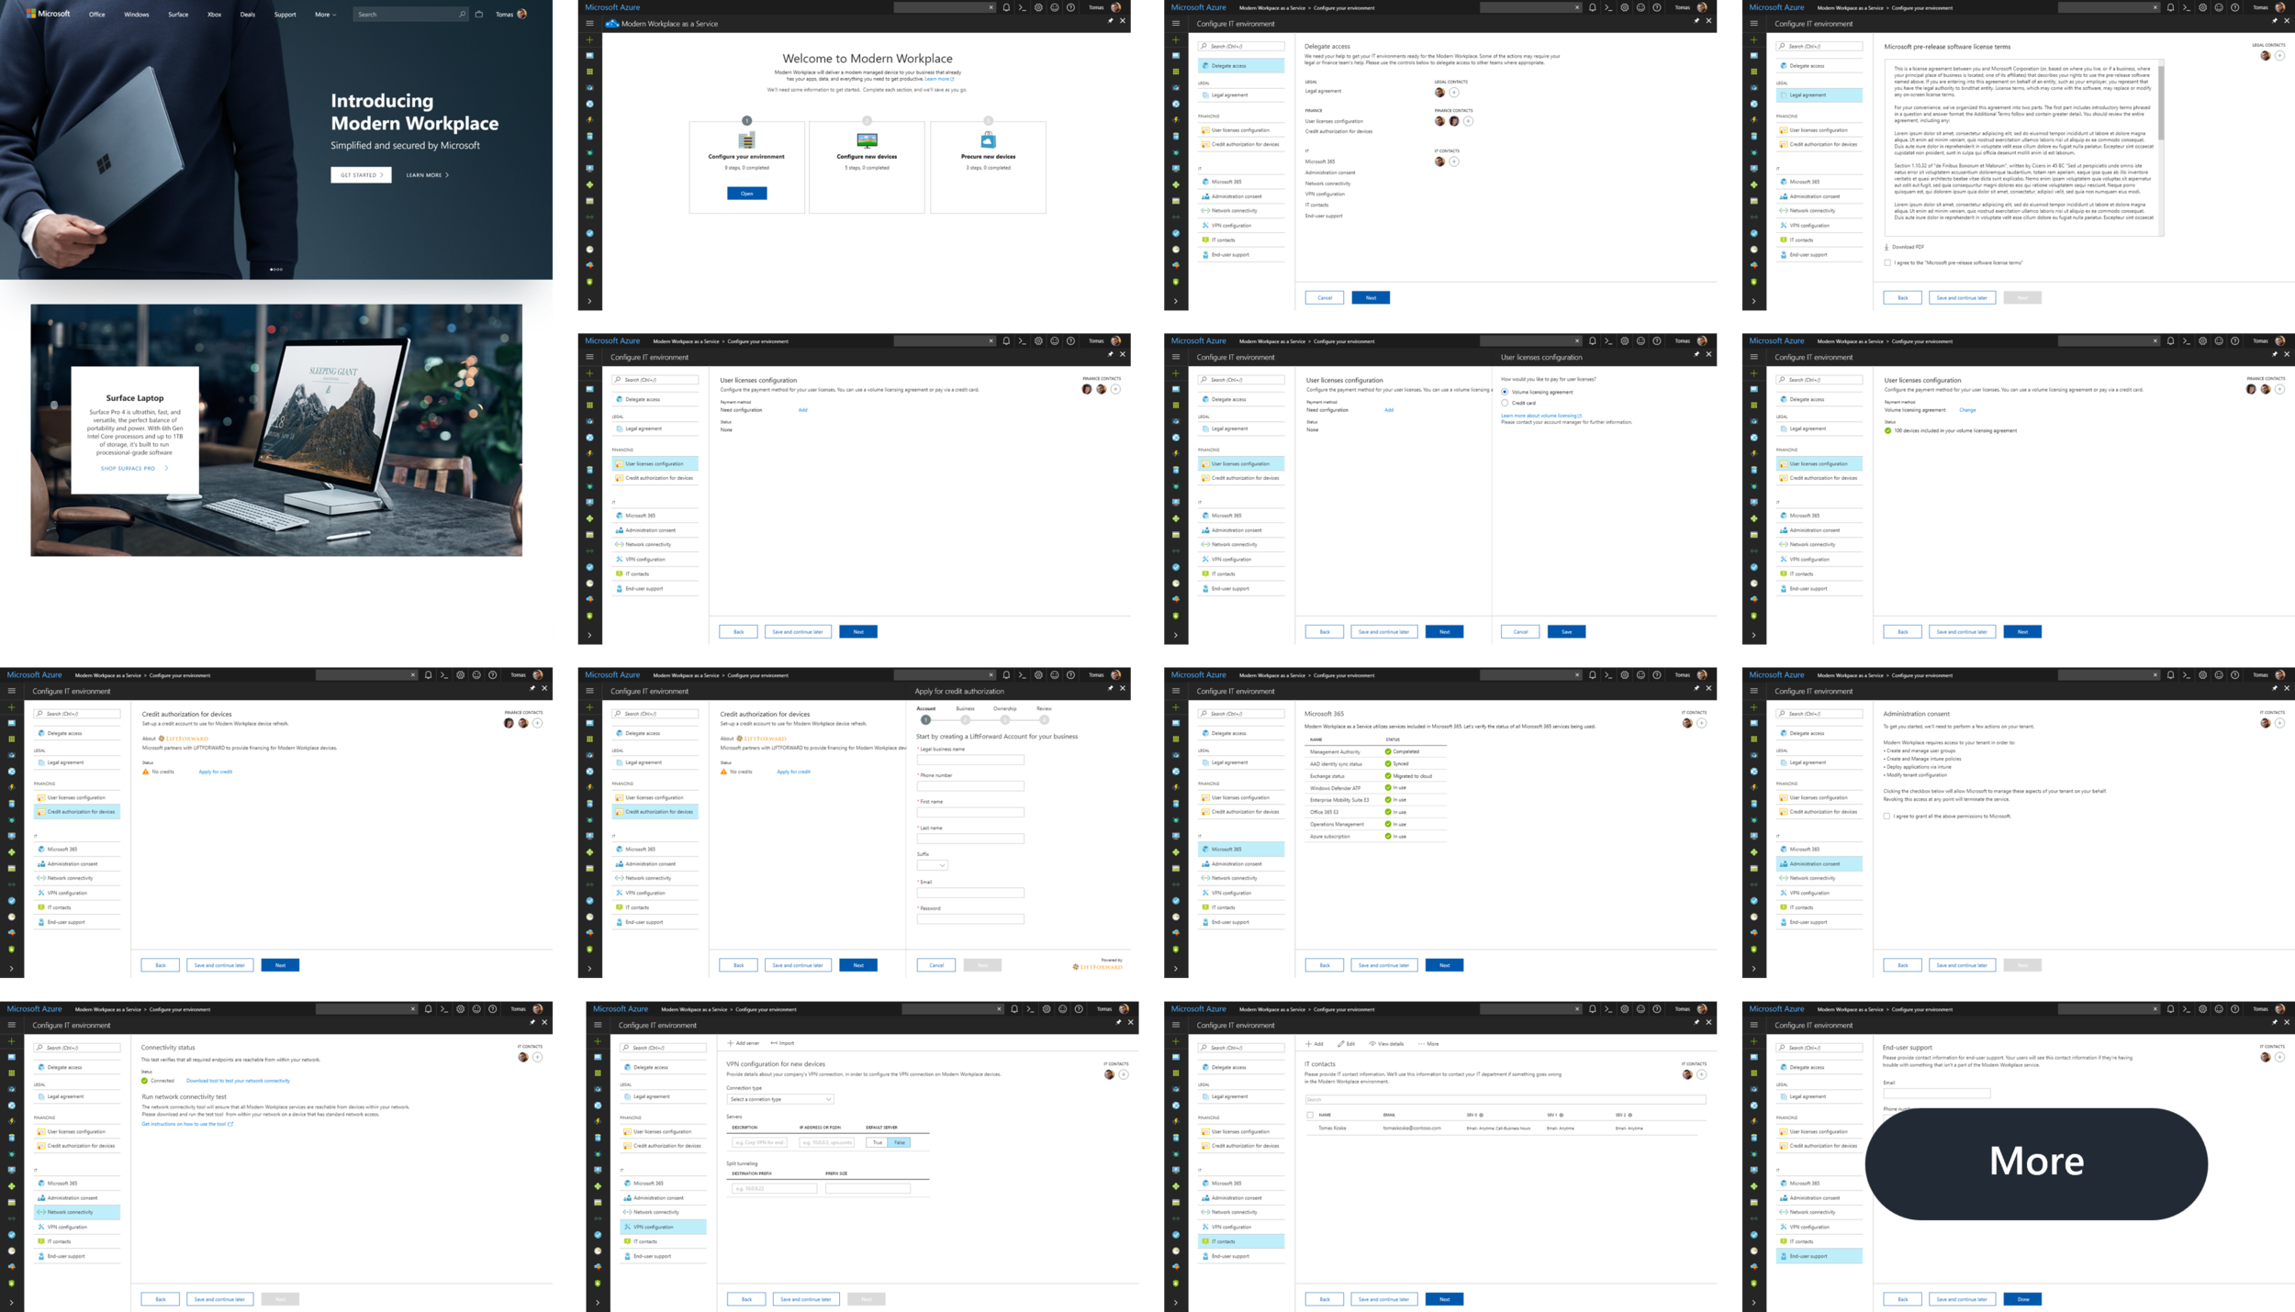Image resolution: width=2295 pixels, height=1312 pixels.
Task: Open the More menu in IT contacts toolbar
Action: (x=1428, y=1043)
